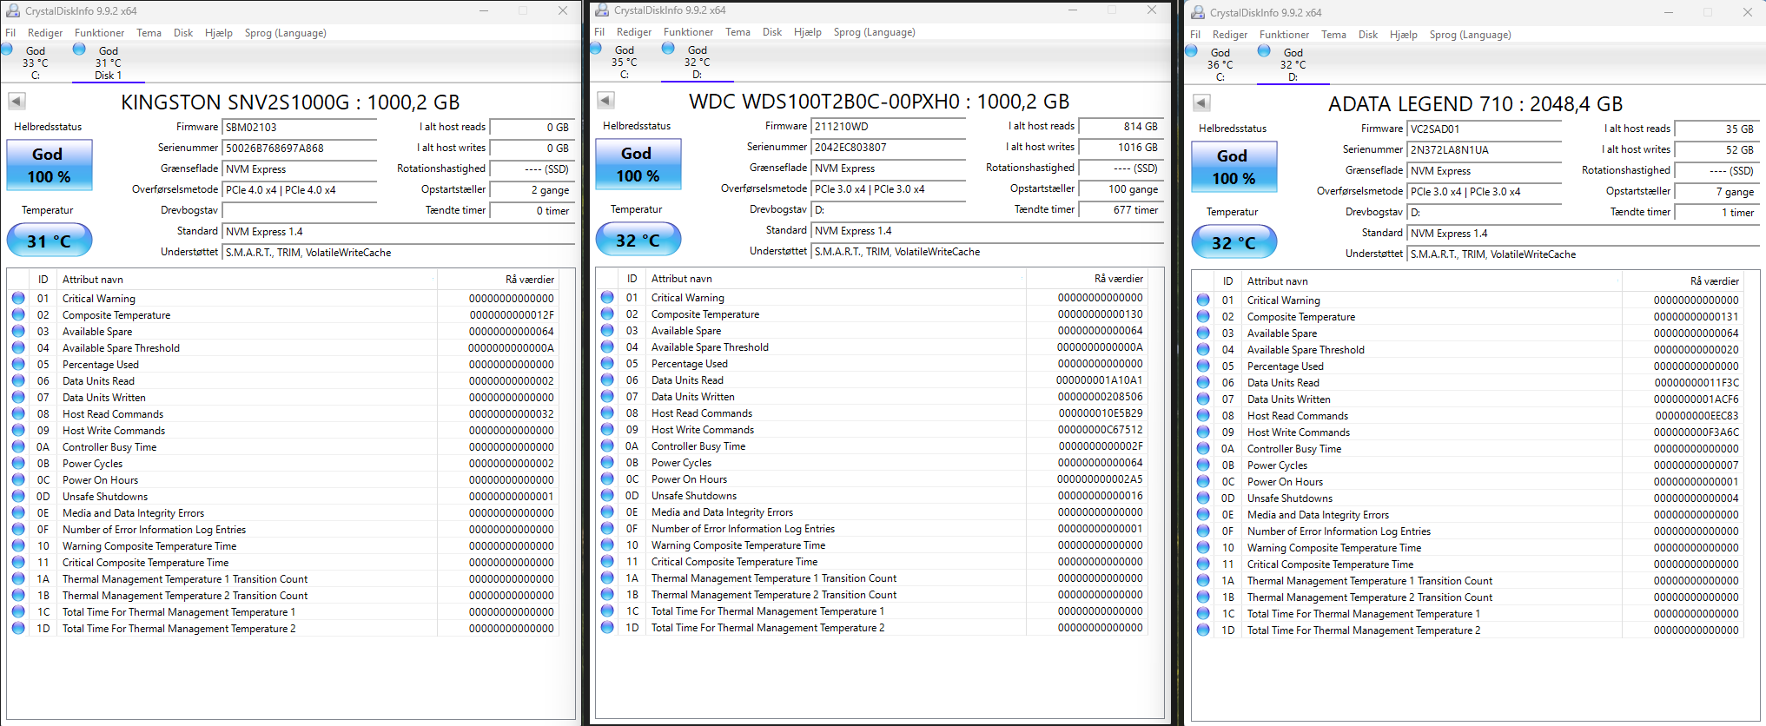Screen dimensions: 1766x726
Task: Click the God 100 % health button in ADATA window
Action: (1234, 167)
